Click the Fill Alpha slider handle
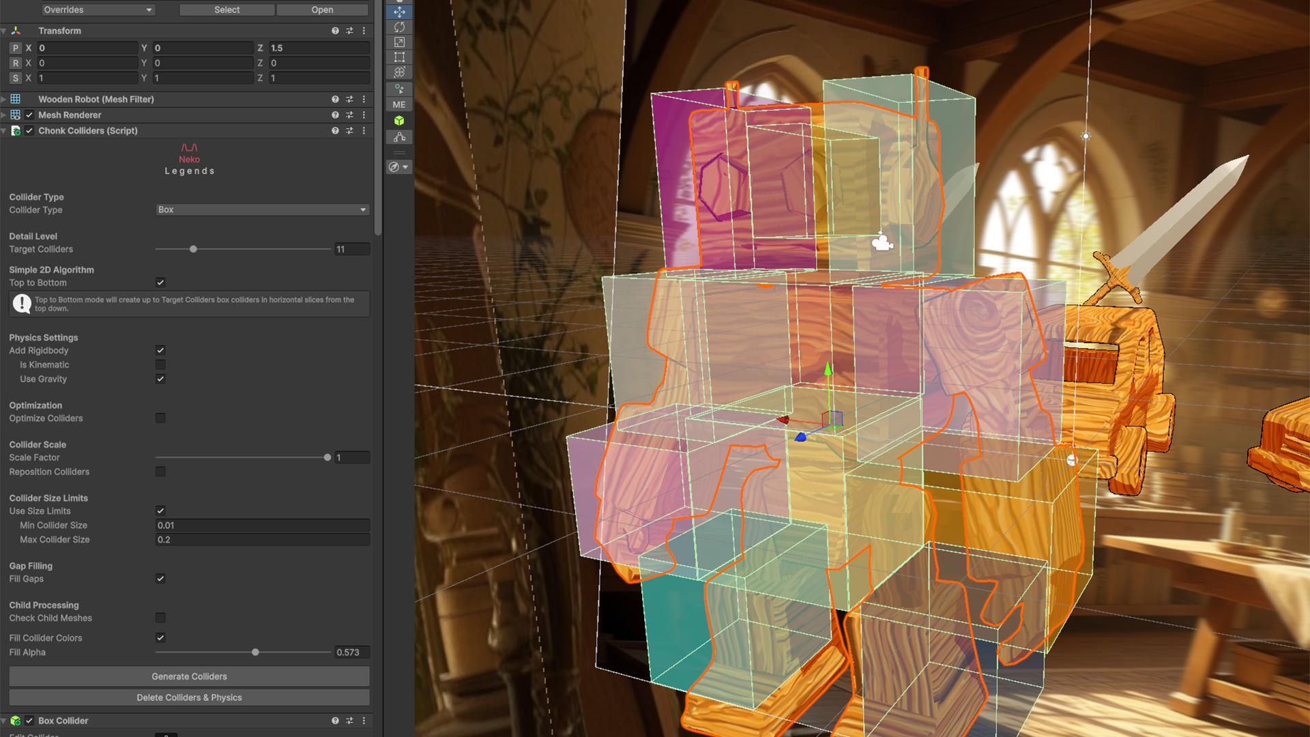This screenshot has width=1310, height=737. 255,652
